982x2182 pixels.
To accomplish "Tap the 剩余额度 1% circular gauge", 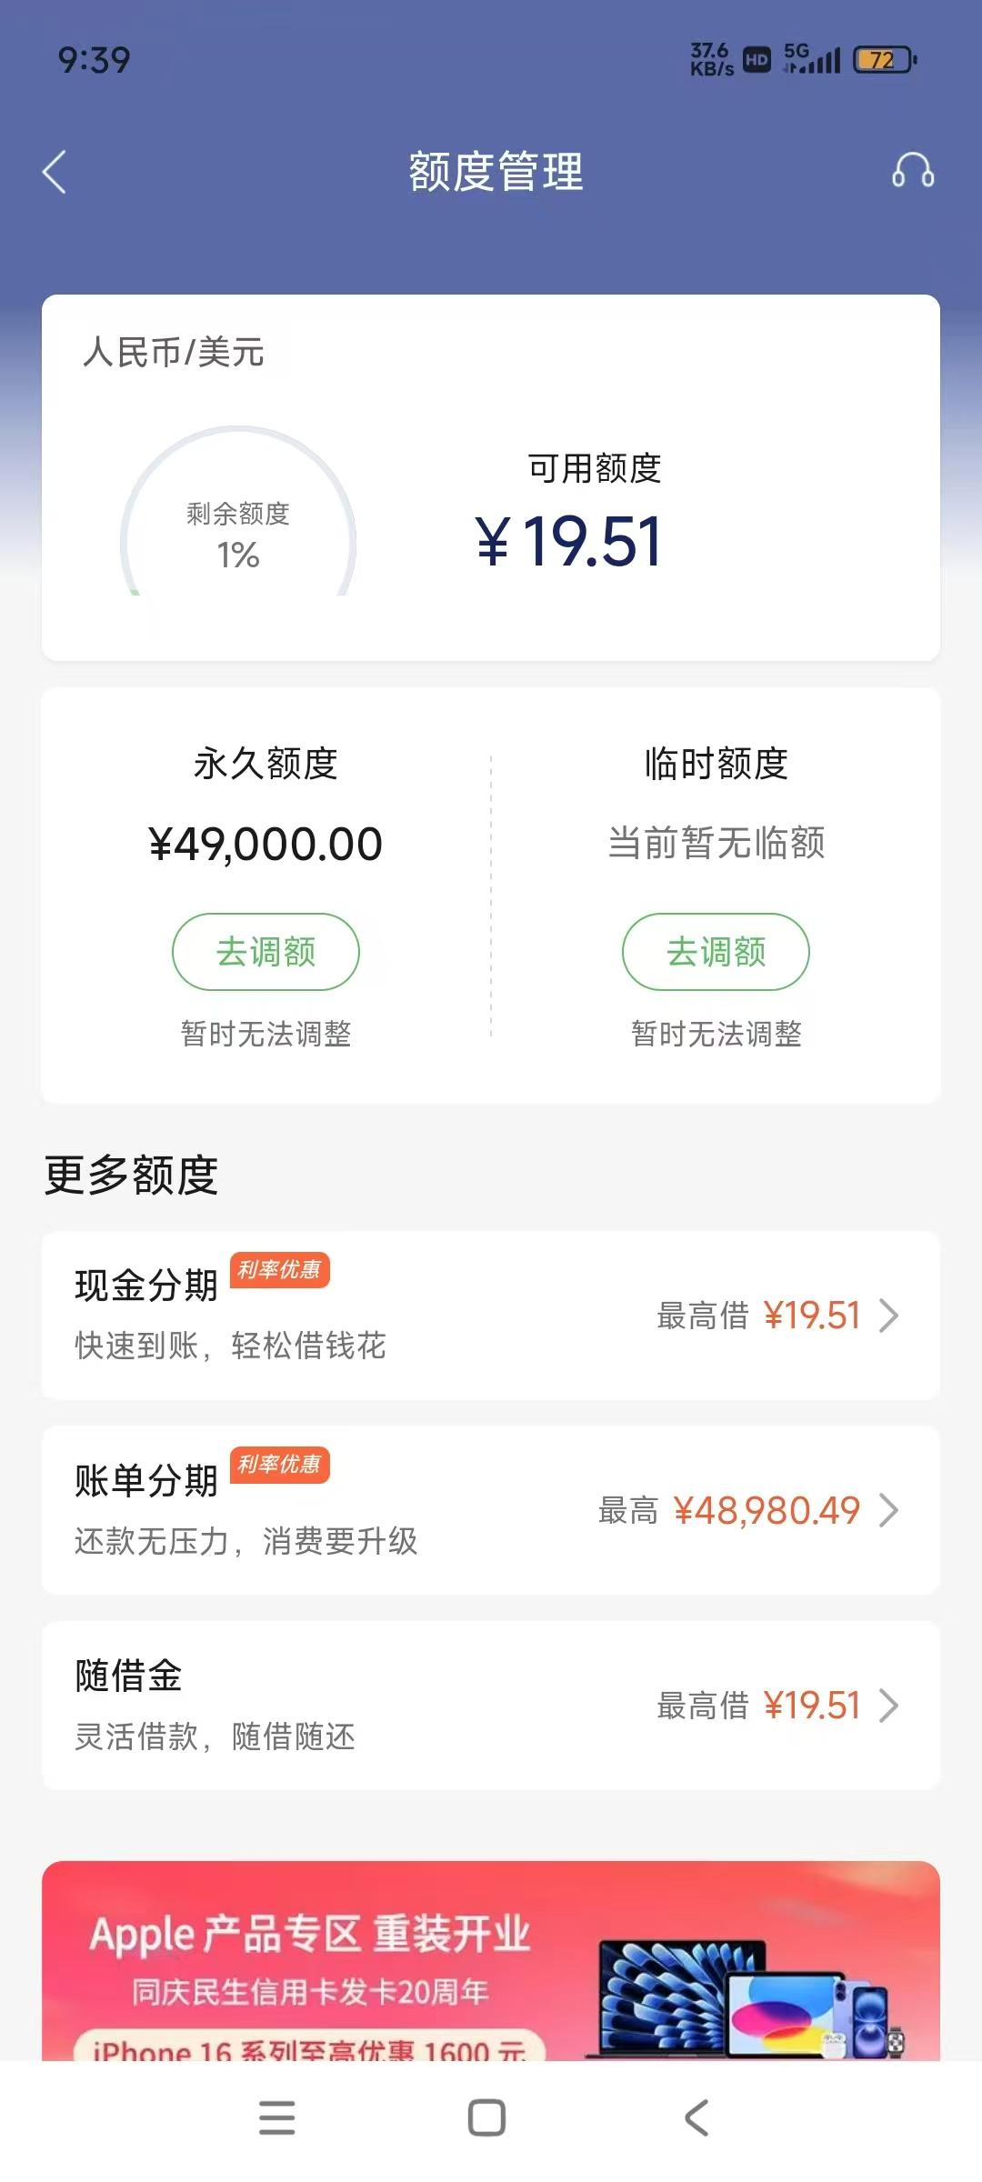I will click(238, 512).
